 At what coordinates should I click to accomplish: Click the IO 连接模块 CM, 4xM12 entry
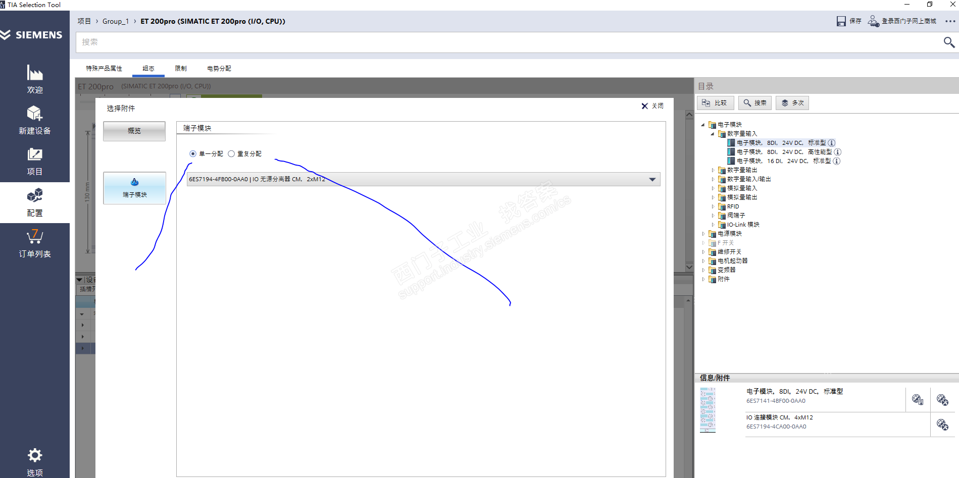(x=780, y=417)
